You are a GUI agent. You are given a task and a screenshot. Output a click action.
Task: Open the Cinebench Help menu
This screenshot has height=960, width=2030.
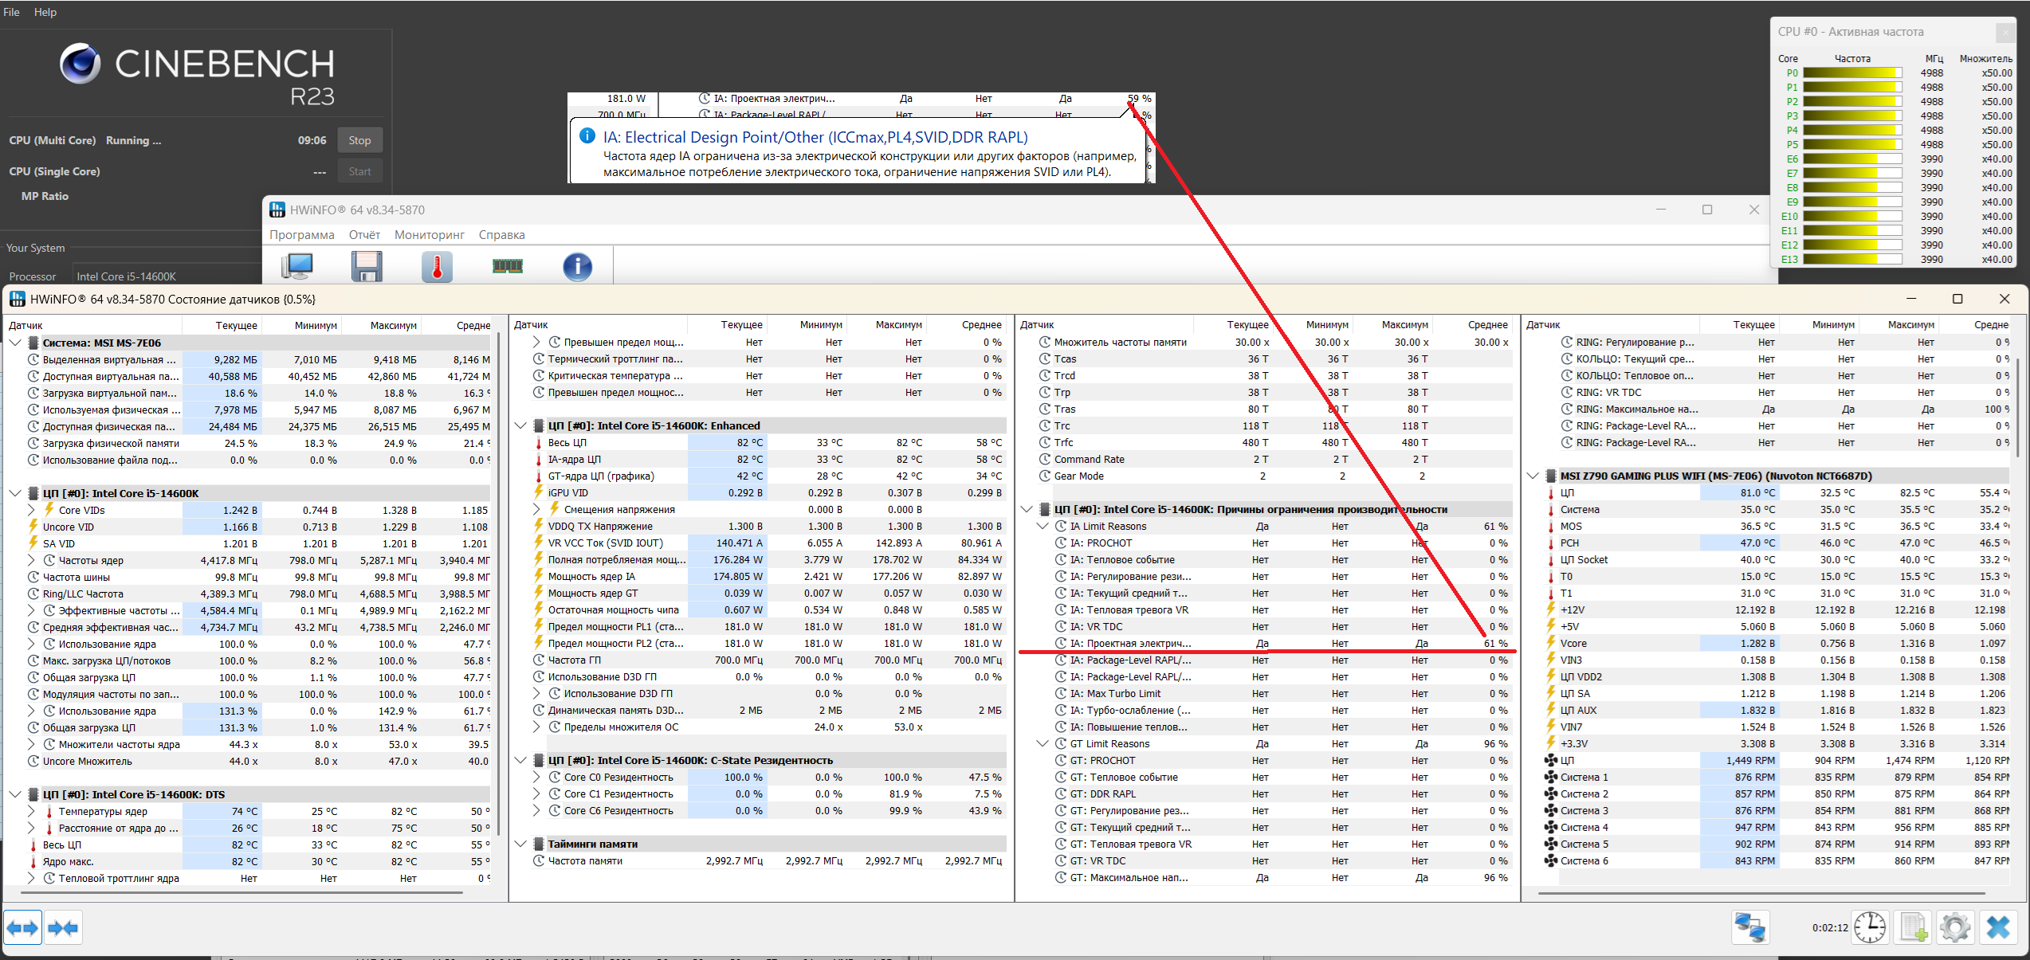(x=45, y=12)
